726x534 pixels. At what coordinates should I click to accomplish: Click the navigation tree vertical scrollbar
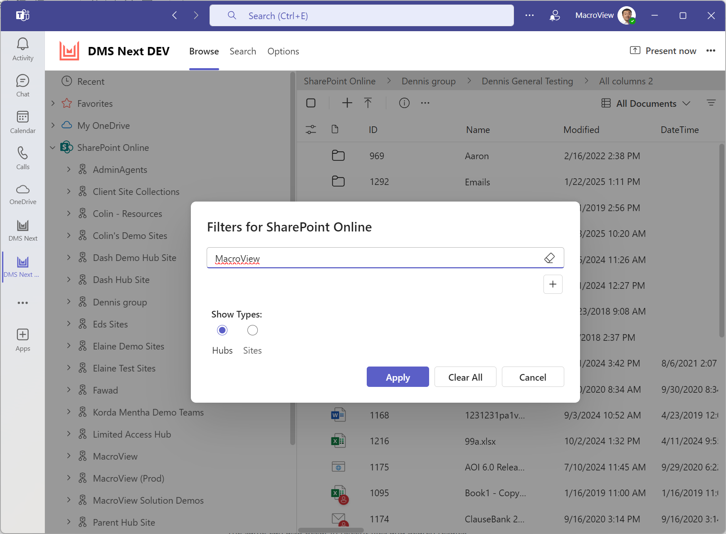tap(293, 258)
